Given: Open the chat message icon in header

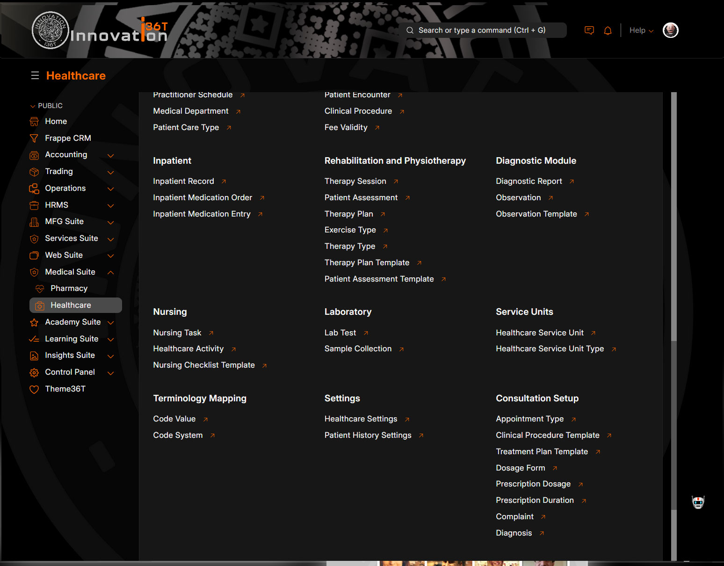Looking at the screenshot, I should tap(589, 30).
